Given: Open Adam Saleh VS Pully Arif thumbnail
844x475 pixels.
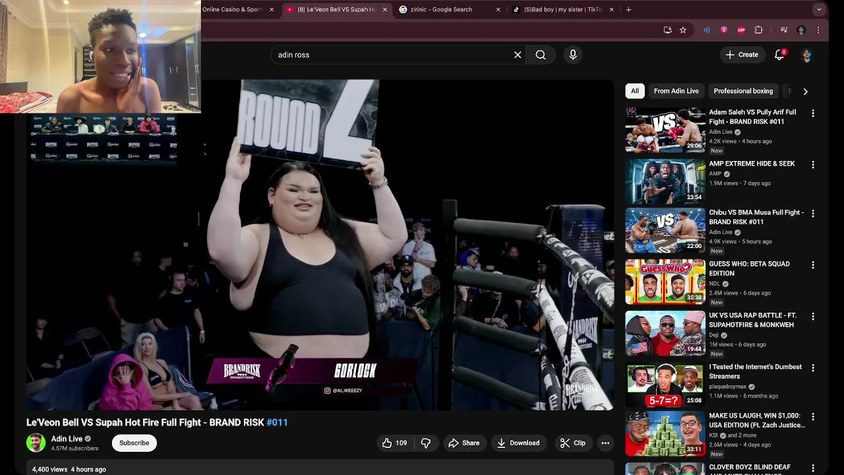Looking at the screenshot, I should pyautogui.click(x=665, y=130).
